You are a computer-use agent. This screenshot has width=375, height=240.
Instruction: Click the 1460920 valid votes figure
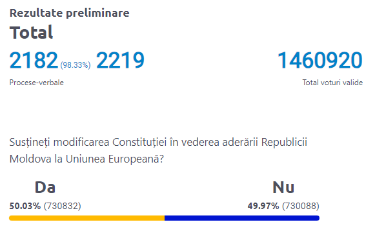(x=320, y=60)
